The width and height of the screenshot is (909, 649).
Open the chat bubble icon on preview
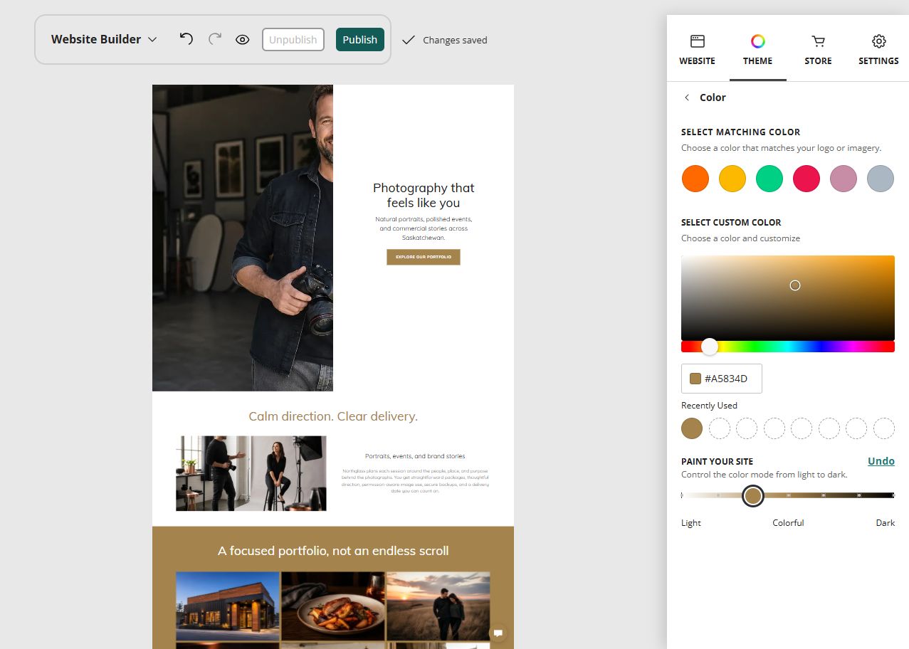click(x=498, y=633)
